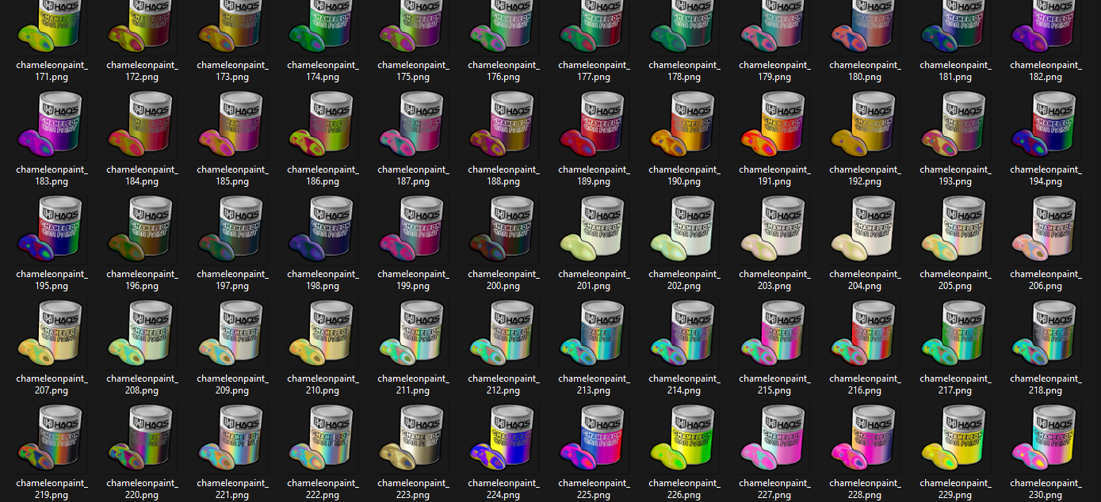Viewport: 1101px width, 502px height.
Task: Select the chameleonpaint_216.png name label
Action: pyautogui.click(x=865, y=385)
